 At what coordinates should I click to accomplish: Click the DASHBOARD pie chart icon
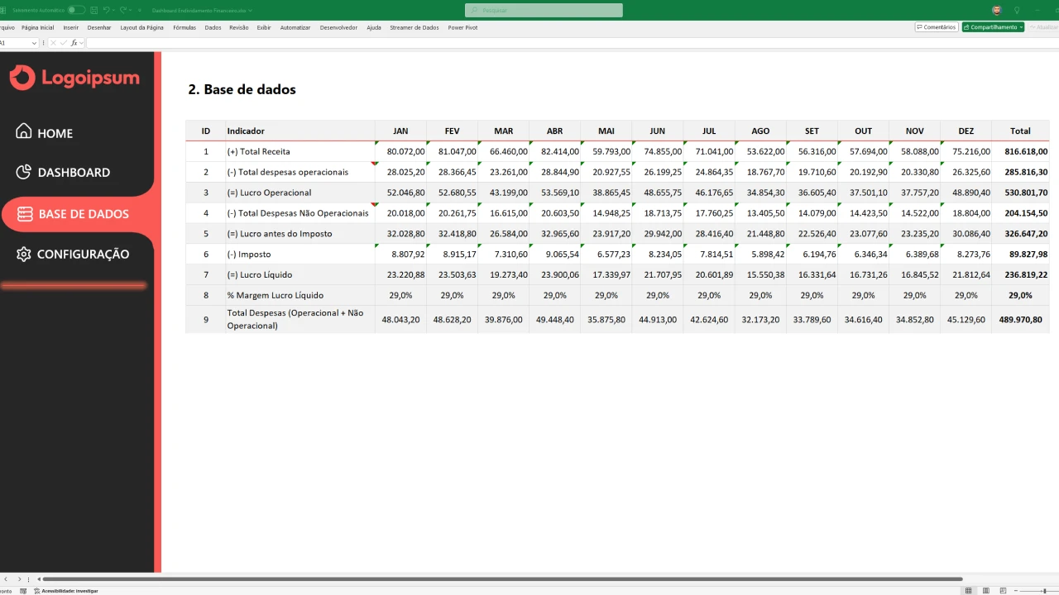click(24, 172)
